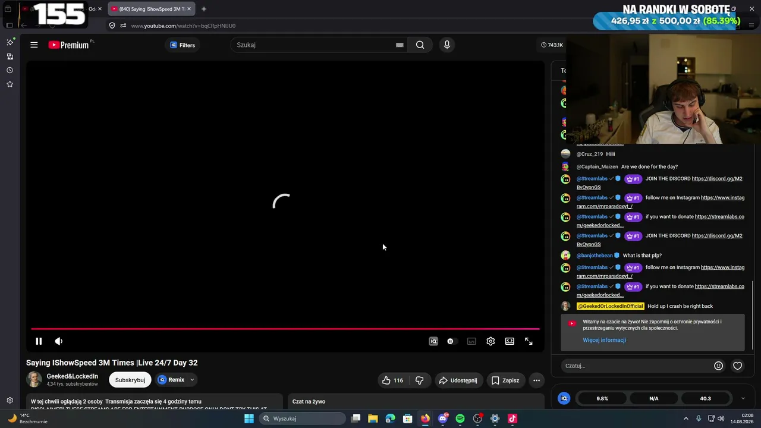Mute the video volume
The width and height of the screenshot is (761, 428).
(58, 341)
